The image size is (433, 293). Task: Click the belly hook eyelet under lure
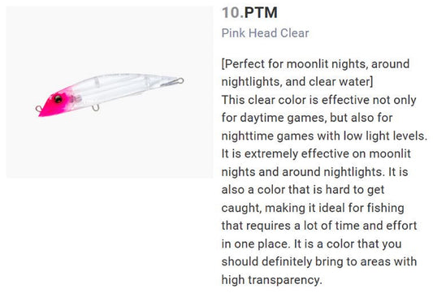(x=96, y=108)
